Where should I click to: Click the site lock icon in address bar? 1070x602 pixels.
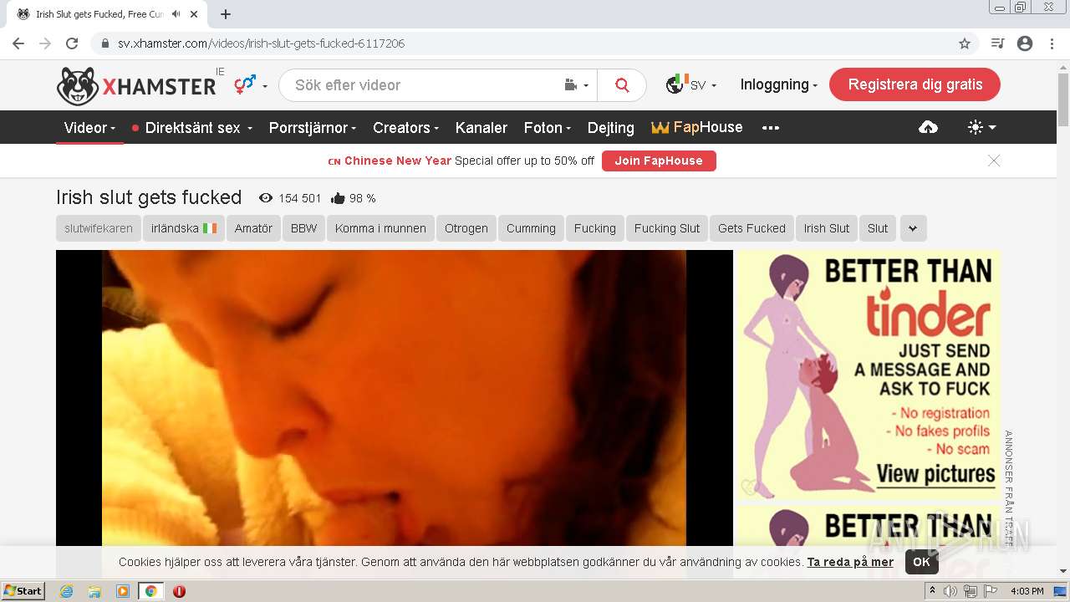(x=105, y=43)
